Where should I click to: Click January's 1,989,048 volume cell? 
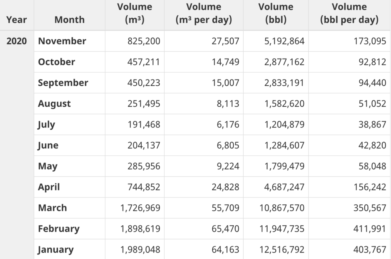140,249
